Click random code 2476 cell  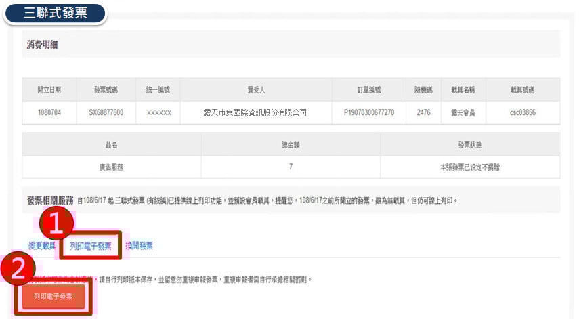click(x=423, y=112)
